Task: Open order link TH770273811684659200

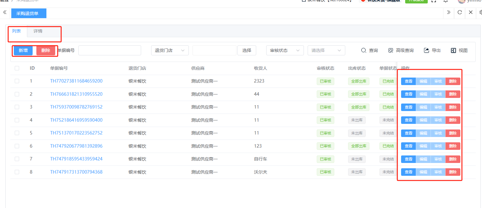Action: [x=76, y=81]
